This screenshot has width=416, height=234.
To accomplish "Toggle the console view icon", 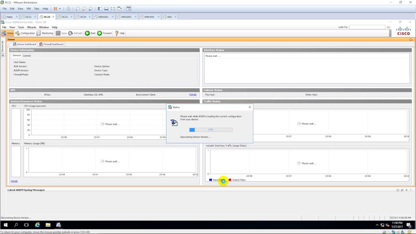I will (x=129, y=8).
